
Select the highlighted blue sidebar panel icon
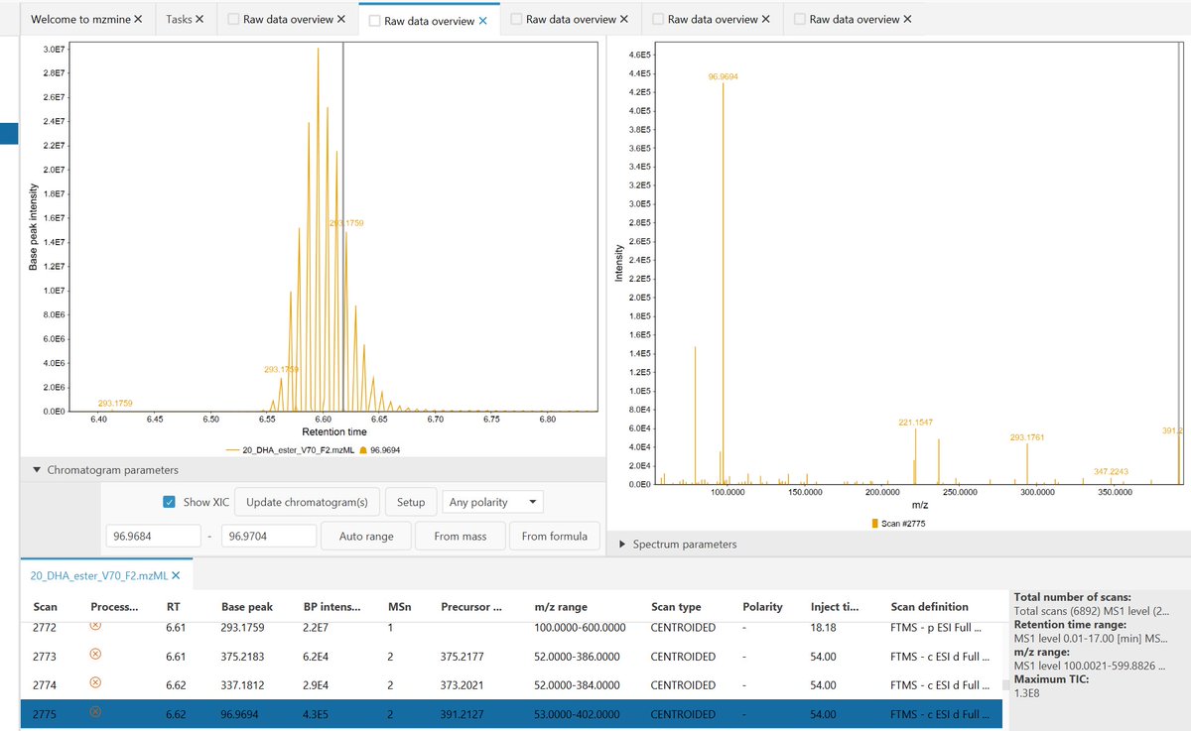tap(7, 133)
